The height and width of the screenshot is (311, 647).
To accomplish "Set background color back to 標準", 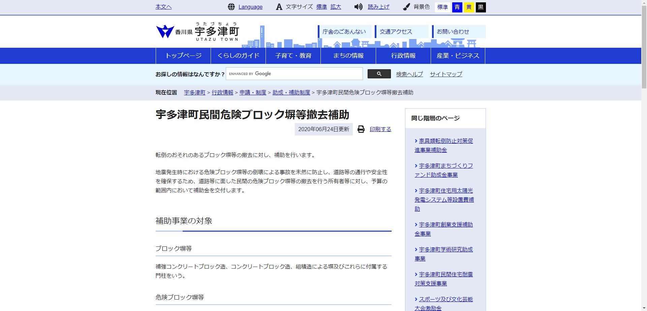I will (443, 7).
